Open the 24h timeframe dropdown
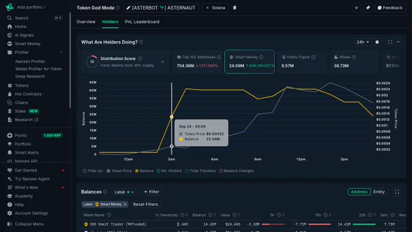Viewport: 412px width, 232px height. (363, 42)
